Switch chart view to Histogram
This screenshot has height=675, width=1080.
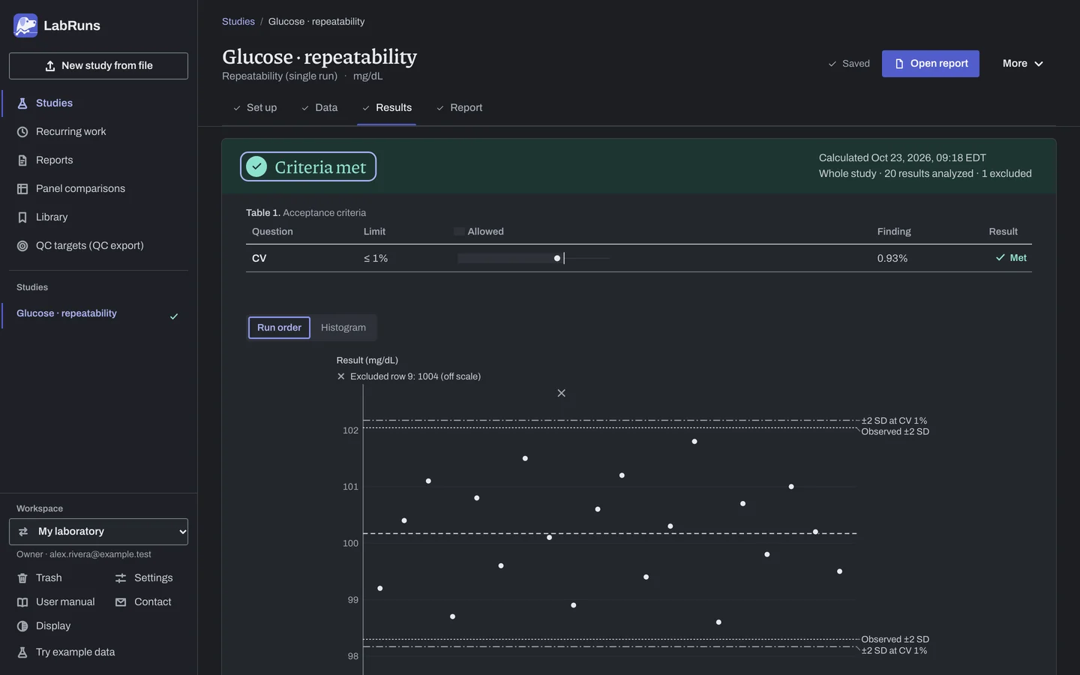pos(343,328)
